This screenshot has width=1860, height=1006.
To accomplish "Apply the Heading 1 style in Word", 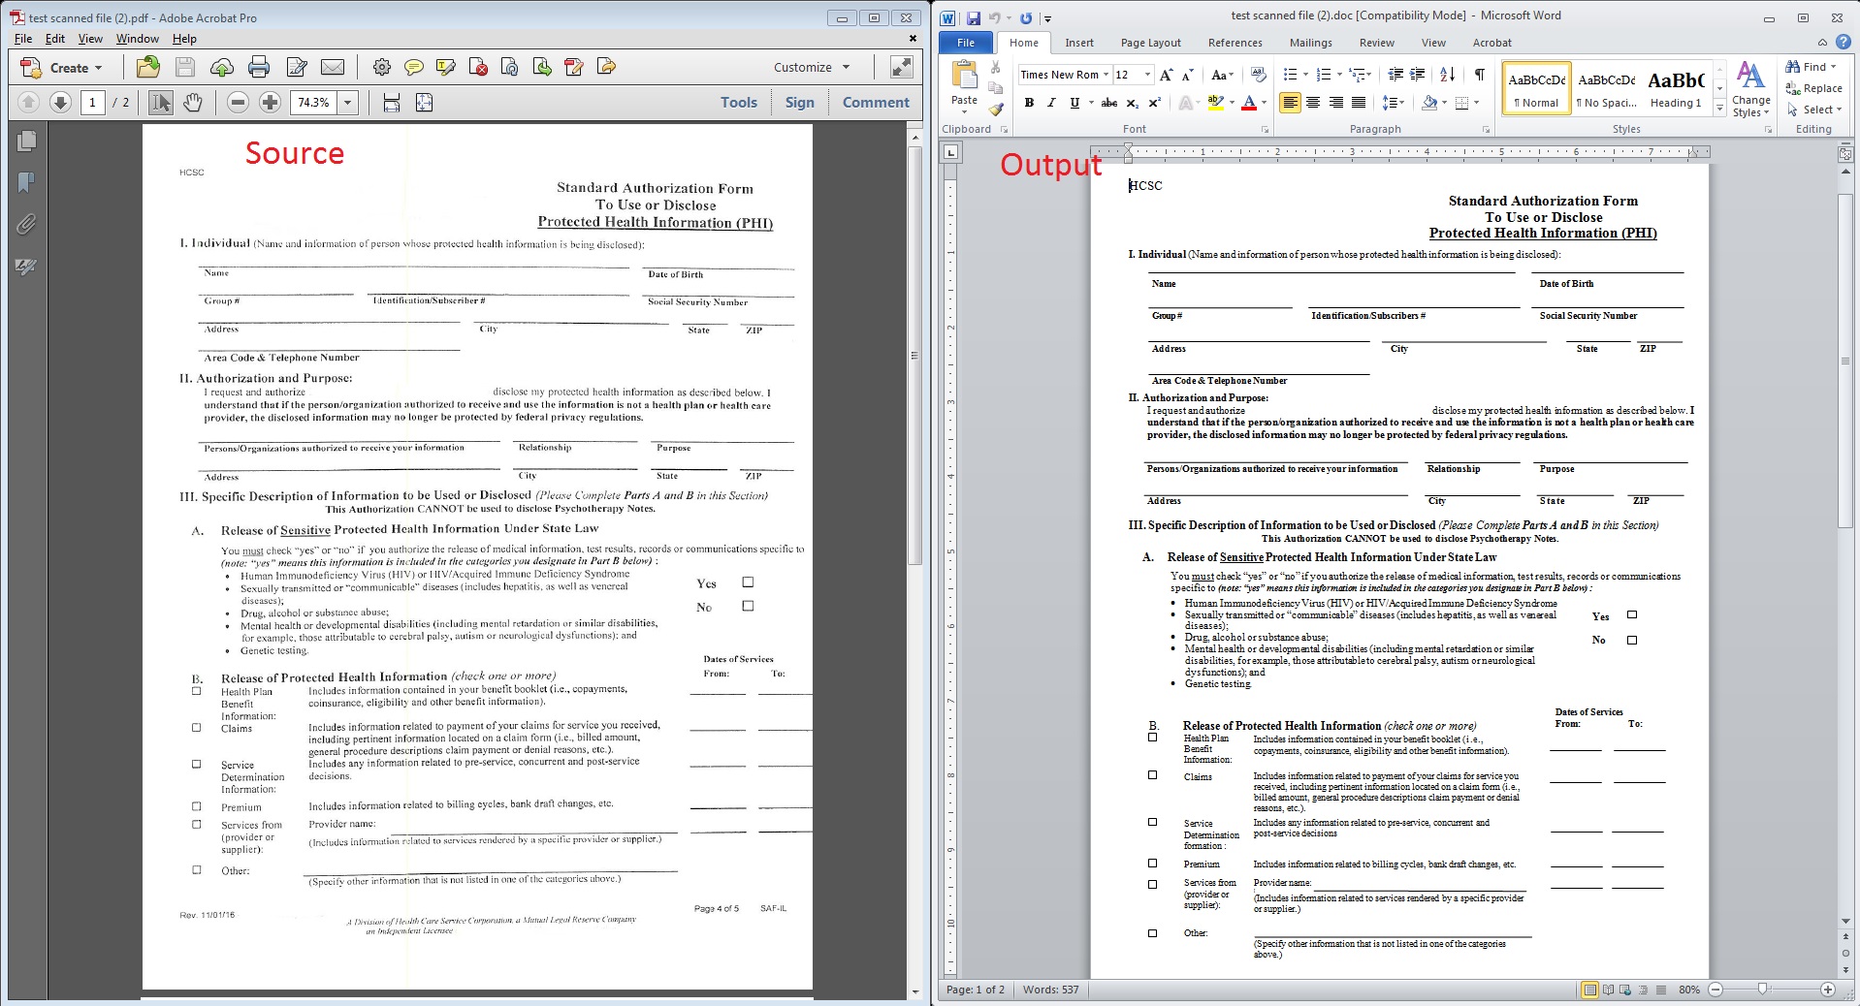I will (1675, 88).
